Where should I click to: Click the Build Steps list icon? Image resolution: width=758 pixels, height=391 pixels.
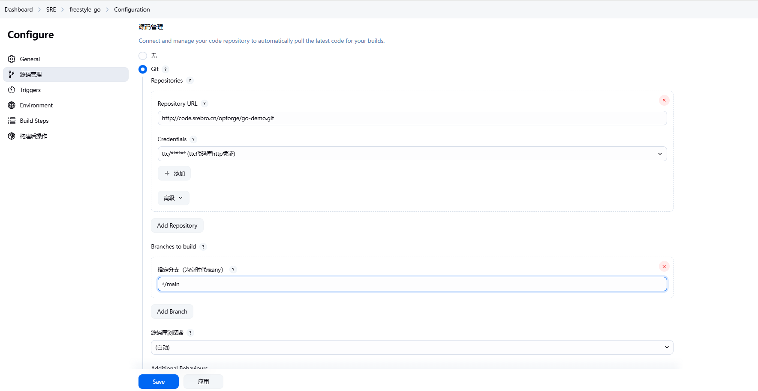(12, 121)
